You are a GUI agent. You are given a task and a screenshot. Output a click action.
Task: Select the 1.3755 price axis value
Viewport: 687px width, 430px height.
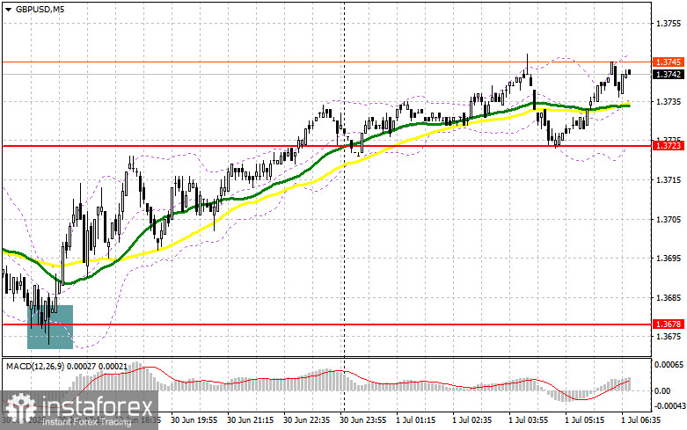[669, 23]
